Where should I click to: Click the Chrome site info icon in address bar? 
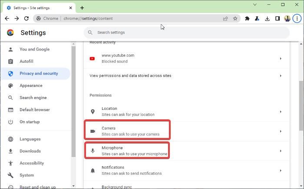tap(39, 19)
